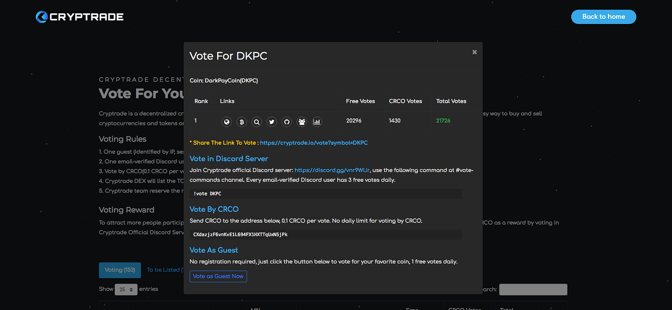Image resolution: width=672 pixels, height=310 pixels.
Task: Click the CRCO votes value 1430
Action: 395,121
